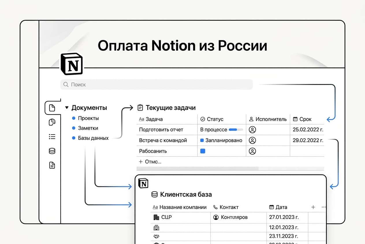Click checkmark circle icon in Статус header
Viewport: 365px width, 244px height.
(203, 119)
